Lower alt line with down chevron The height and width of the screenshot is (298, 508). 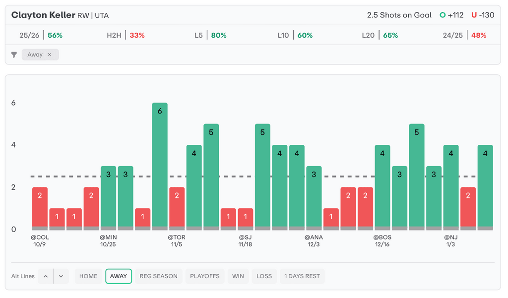pyautogui.click(x=61, y=276)
